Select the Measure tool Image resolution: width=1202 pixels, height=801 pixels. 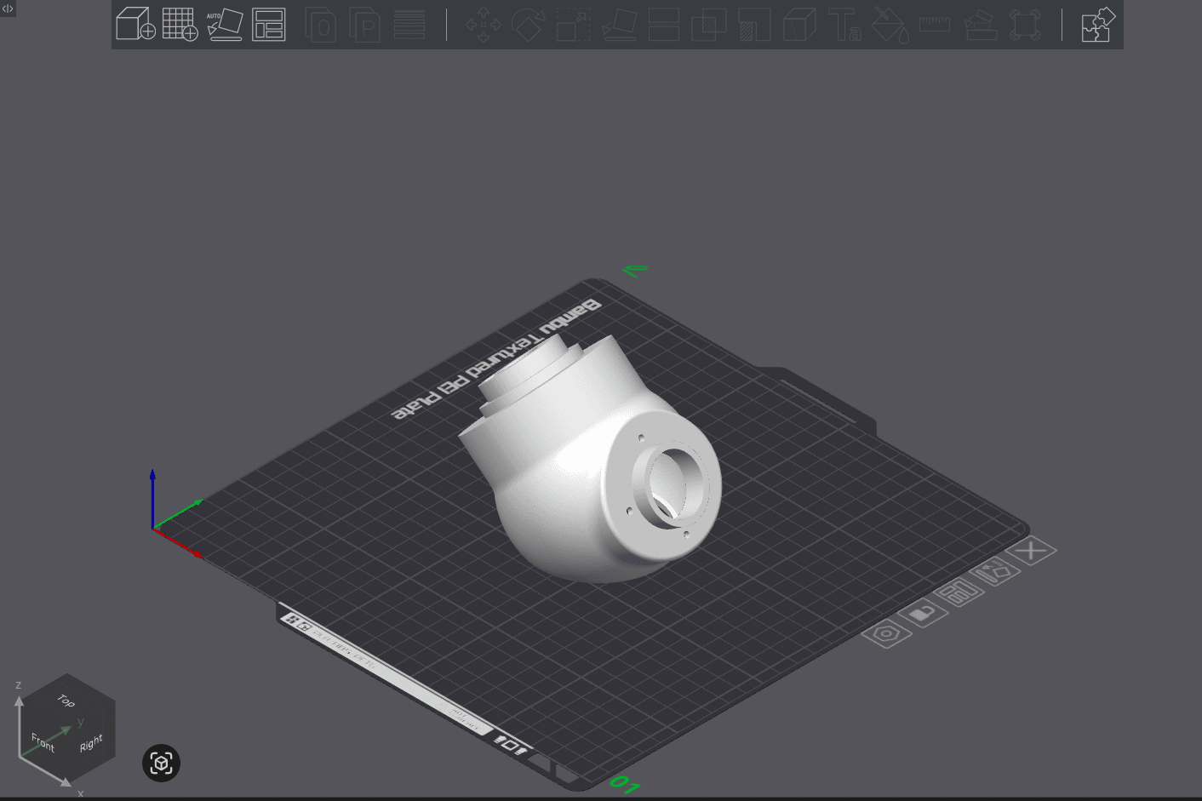[x=934, y=26]
